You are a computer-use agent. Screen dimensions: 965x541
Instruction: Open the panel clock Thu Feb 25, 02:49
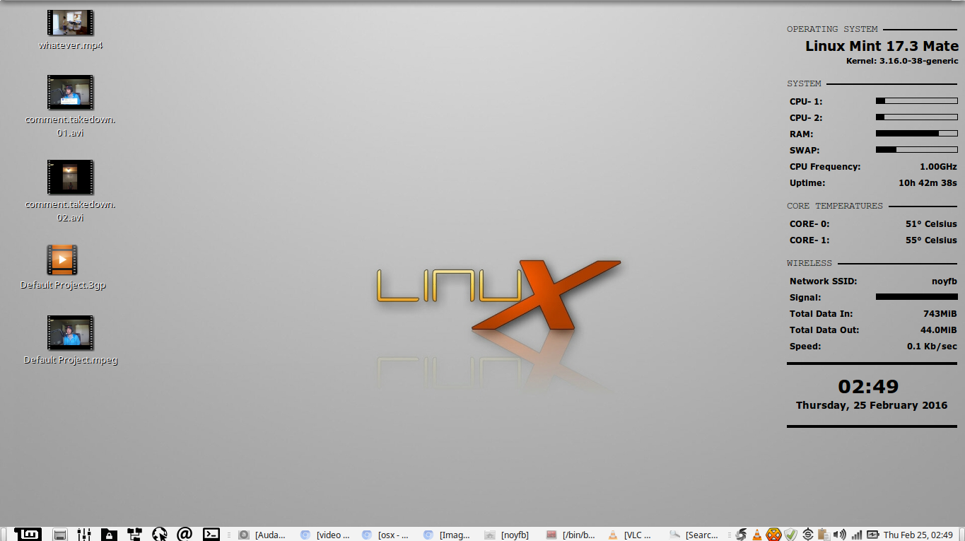point(918,535)
